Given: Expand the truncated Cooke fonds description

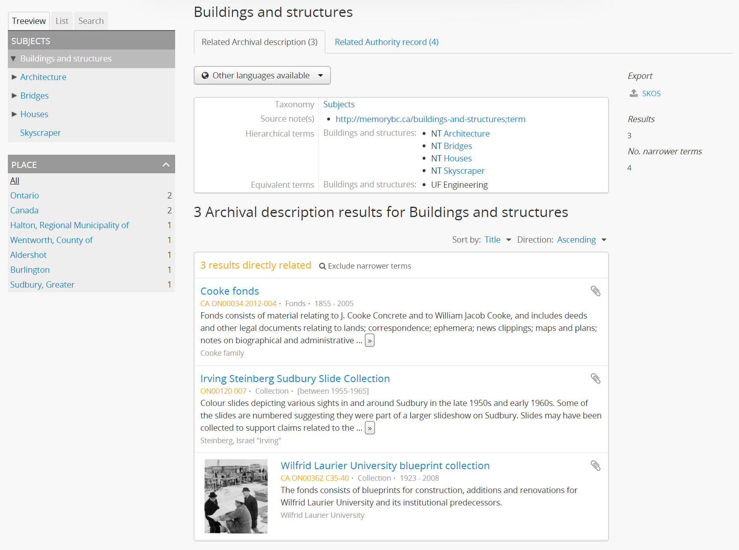Looking at the screenshot, I should click(369, 340).
